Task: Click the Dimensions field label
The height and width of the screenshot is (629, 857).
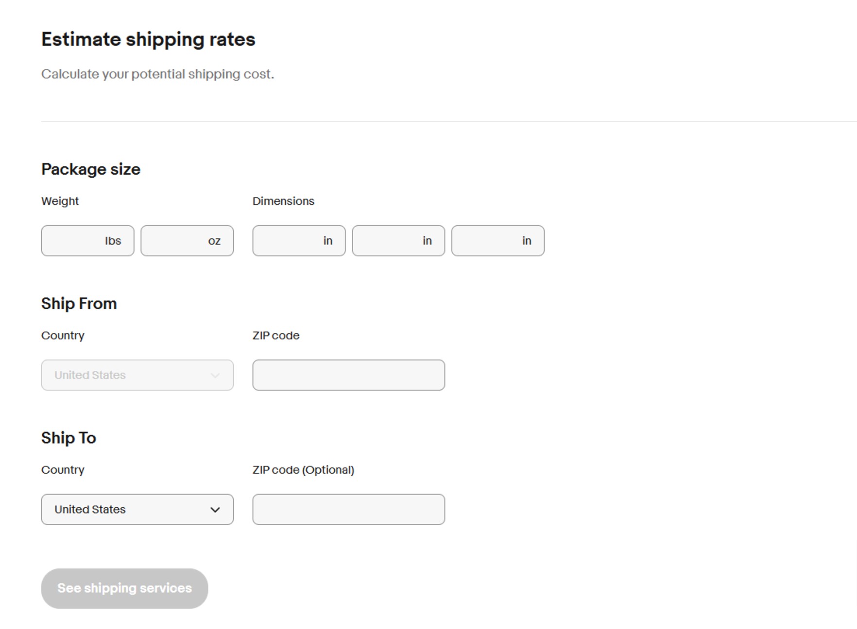Action: click(283, 200)
